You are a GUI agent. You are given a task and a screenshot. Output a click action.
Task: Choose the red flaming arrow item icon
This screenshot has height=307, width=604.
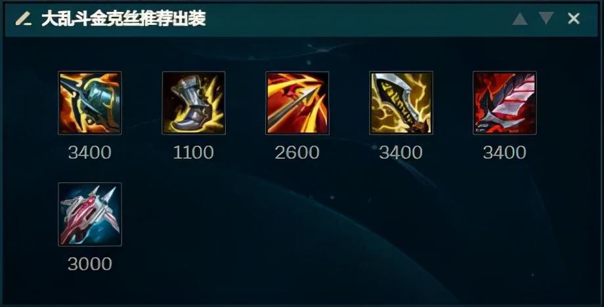point(297,103)
